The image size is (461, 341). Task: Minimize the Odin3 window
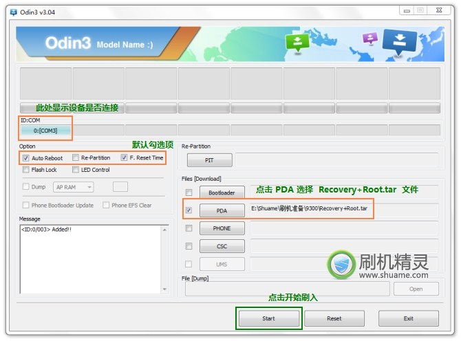[x=407, y=10]
